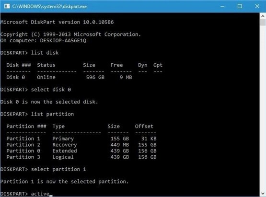
Task: Minimize the diskpart.exe window
Action: (x=222, y=6)
